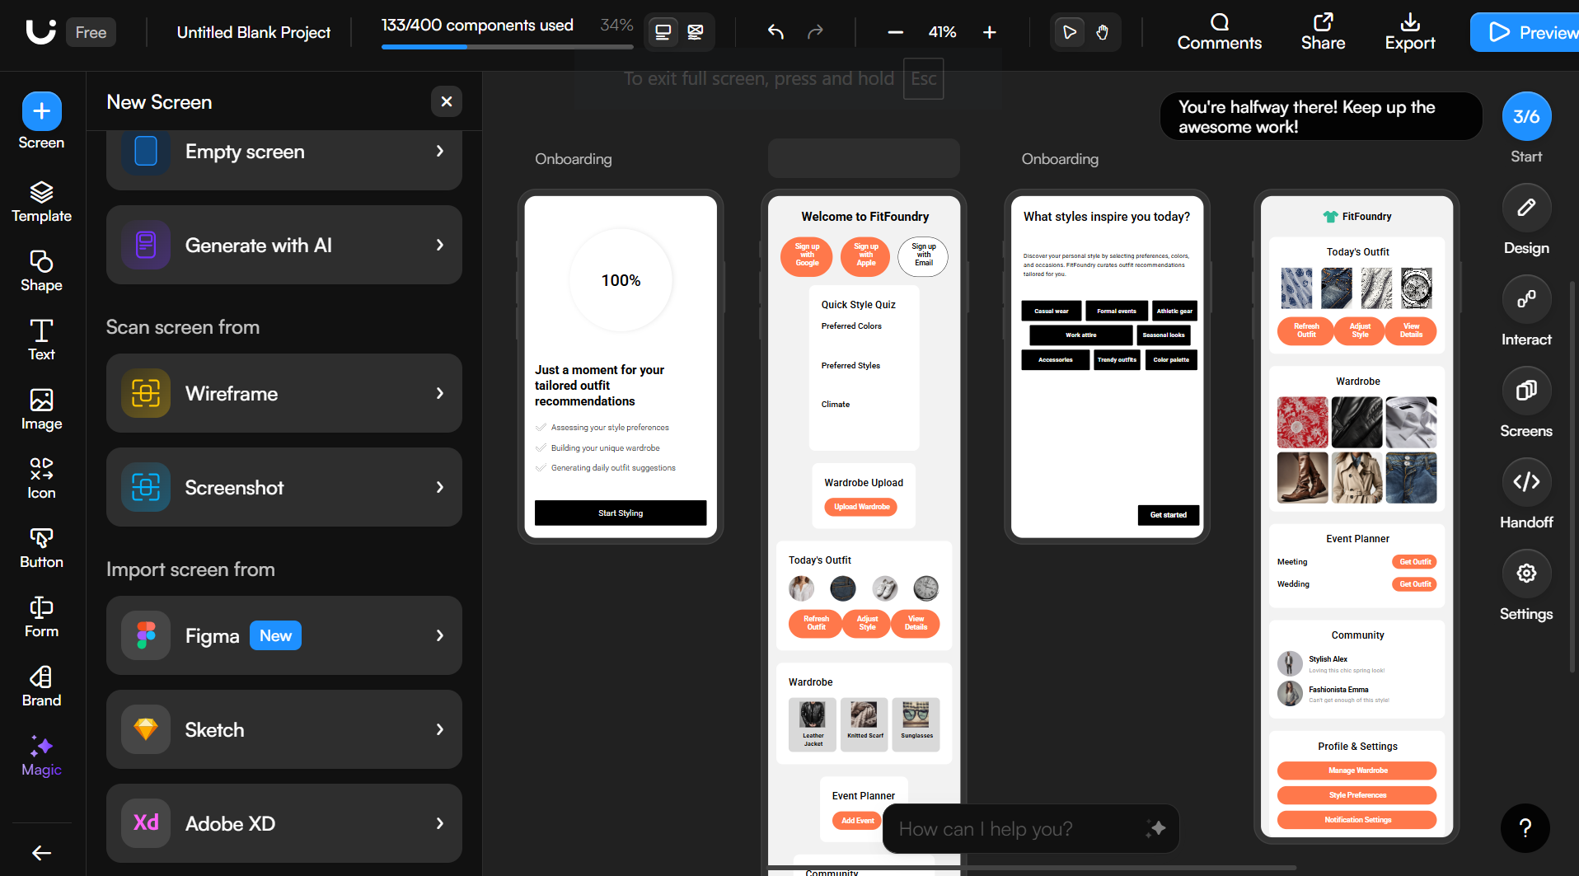Screen dimensions: 1579x876
Task: Switch to desktop device view
Action: click(663, 32)
